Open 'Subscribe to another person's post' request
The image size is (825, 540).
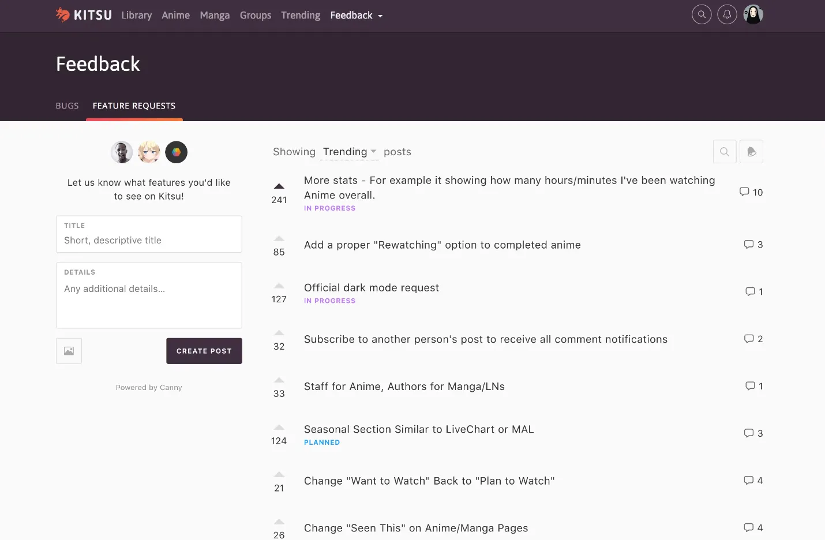pos(486,339)
